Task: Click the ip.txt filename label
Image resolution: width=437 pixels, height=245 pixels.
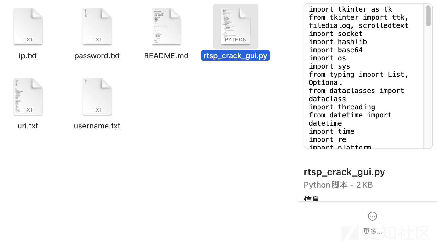Action: click(28, 55)
